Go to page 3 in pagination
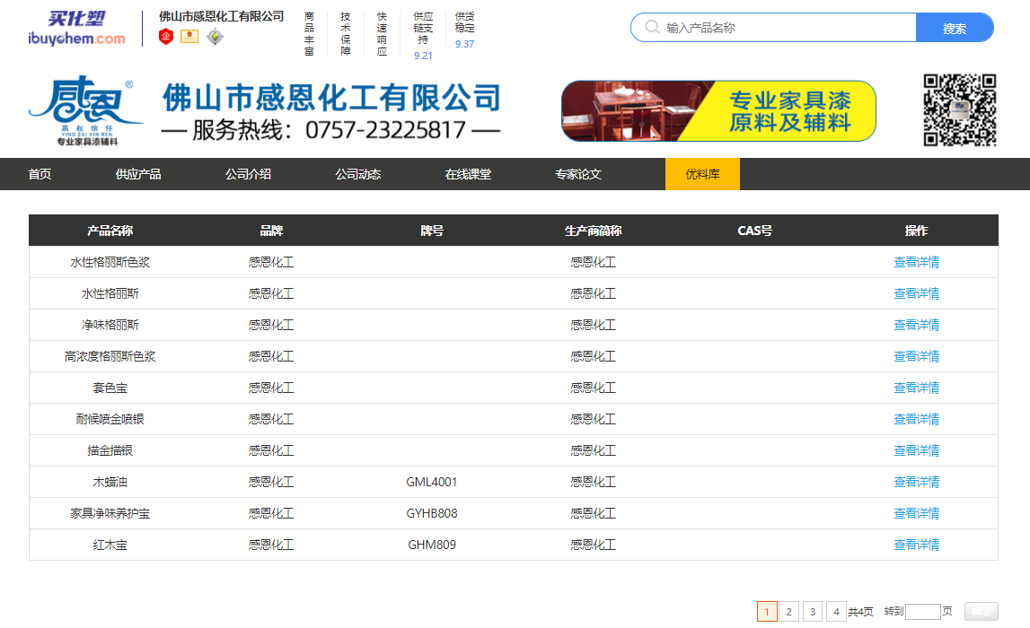This screenshot has width=1030, height=628. click(x=813, y=612)
